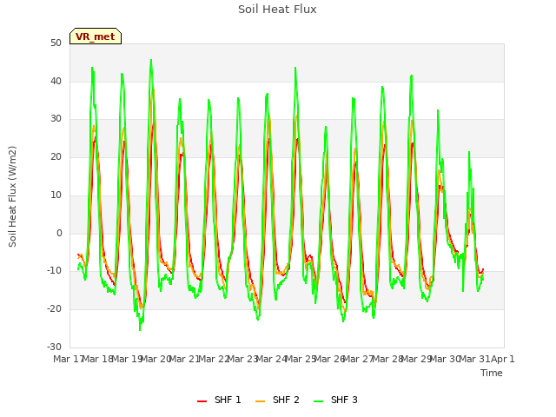Image resolution: width=556 pixels, height=417 pixels.
Task: Click the Mar 17 x-axis tick label
Action: click(69, 359)
